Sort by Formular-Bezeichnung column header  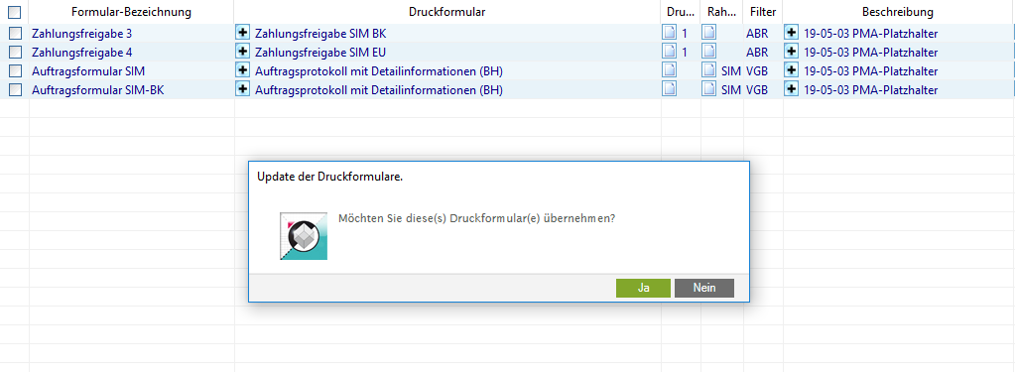pyautogui.click(x=131, y=12)
